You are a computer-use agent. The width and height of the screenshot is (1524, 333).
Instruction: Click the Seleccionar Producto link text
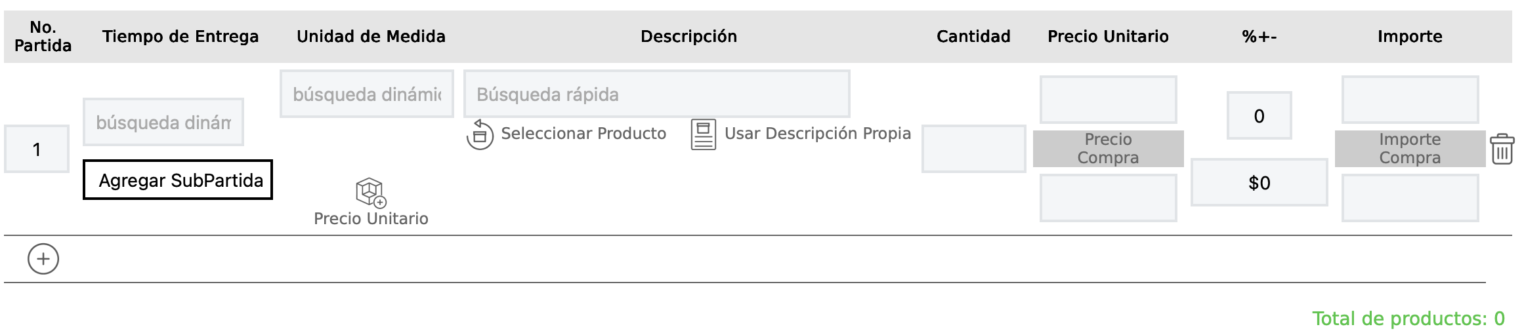583,134
